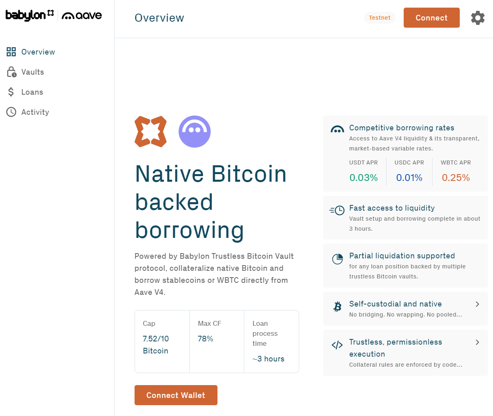
Task: Click the Max CF 78% value
Action: (x=205, y=339)
